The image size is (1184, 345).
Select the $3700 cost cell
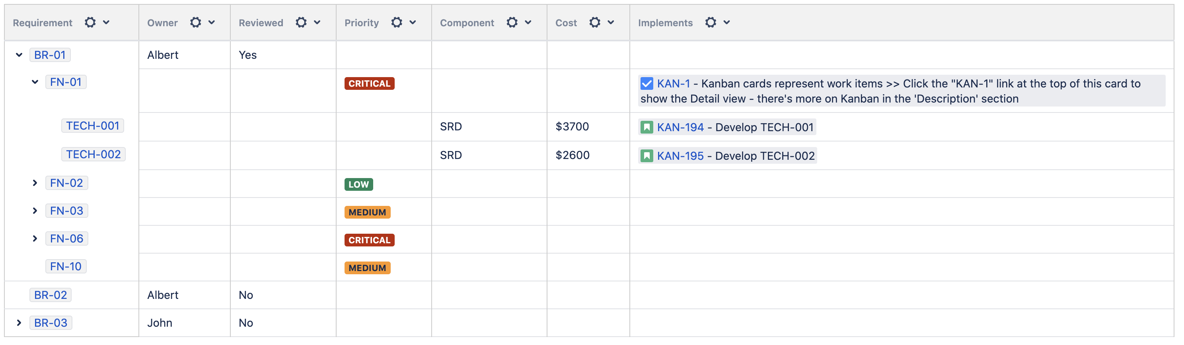(x=572, y=127)
